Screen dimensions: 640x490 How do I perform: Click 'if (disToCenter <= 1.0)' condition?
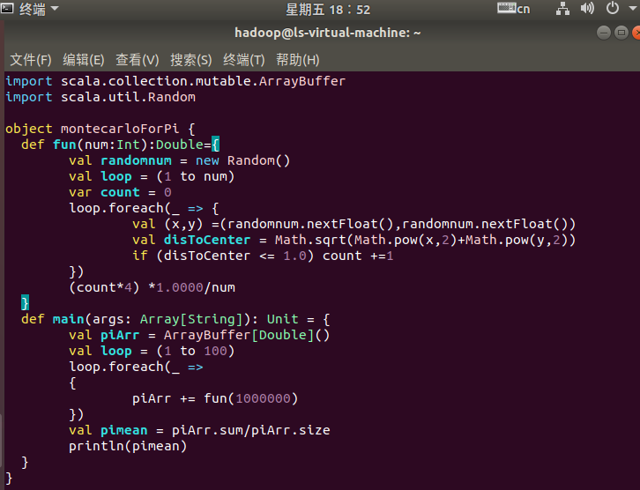tap(223, 256)
